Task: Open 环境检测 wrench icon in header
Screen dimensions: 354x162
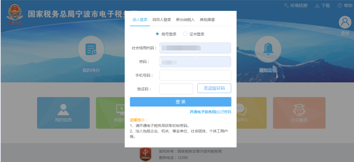Action: point(286,6)
